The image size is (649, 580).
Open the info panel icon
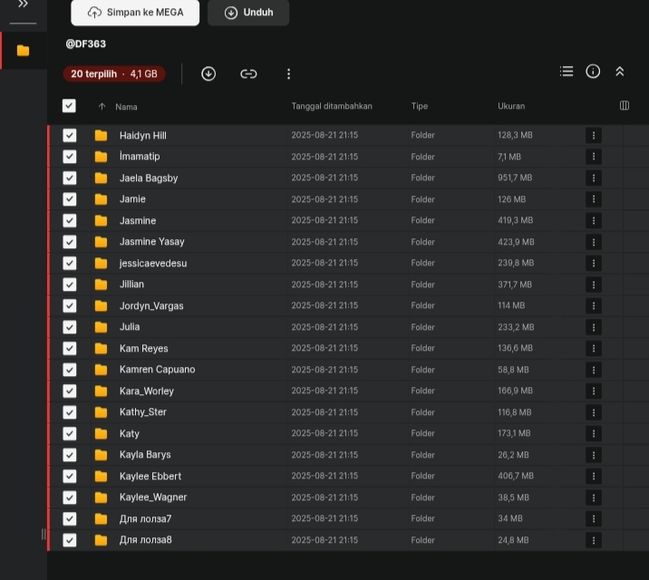tap(593, 72)
